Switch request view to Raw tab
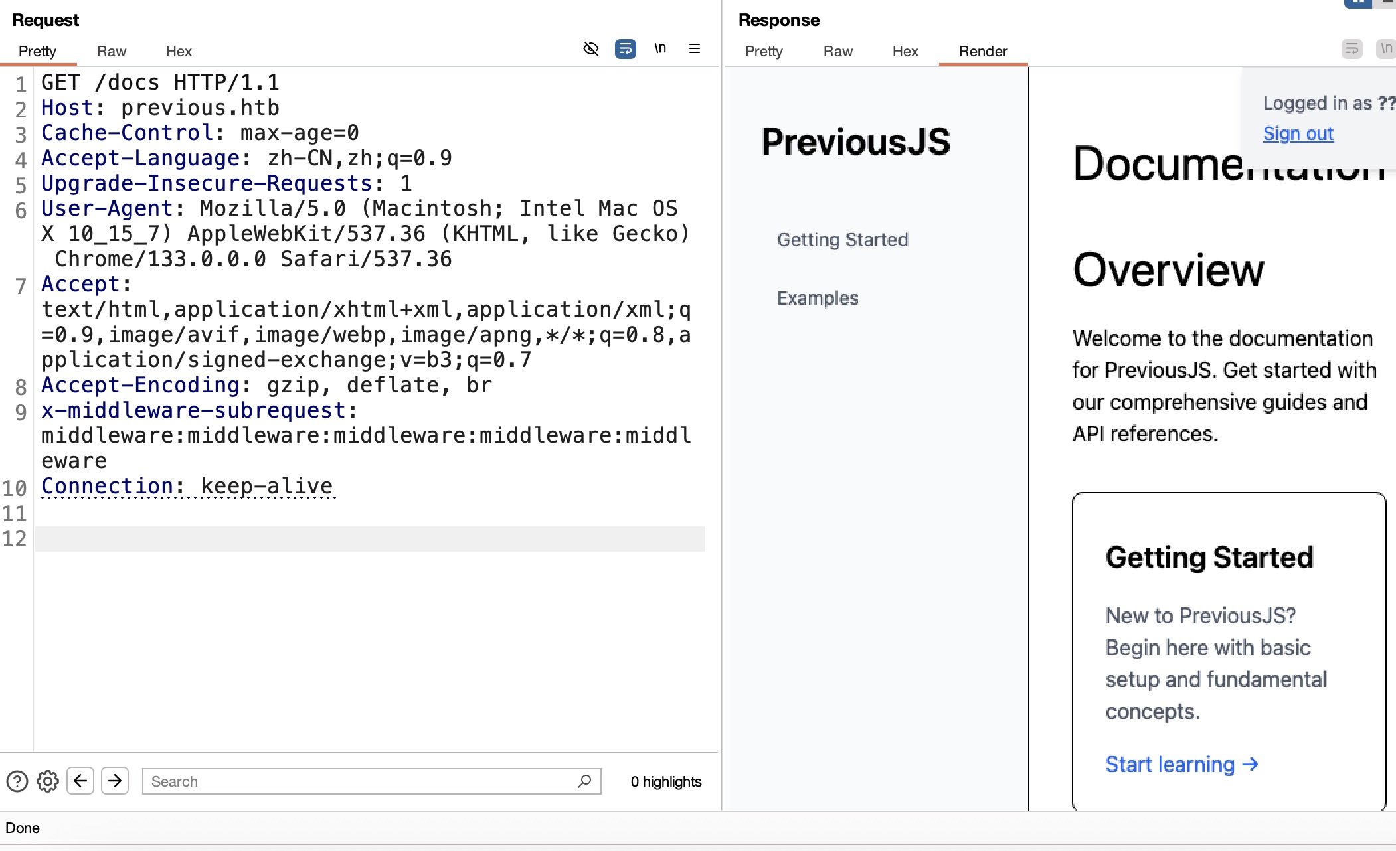This screenshot has height=851, width=1396. [111, 51]
